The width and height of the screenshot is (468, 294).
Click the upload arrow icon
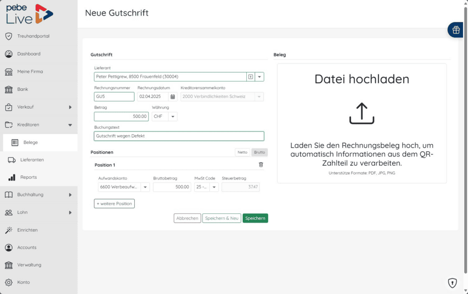point(362,114)
